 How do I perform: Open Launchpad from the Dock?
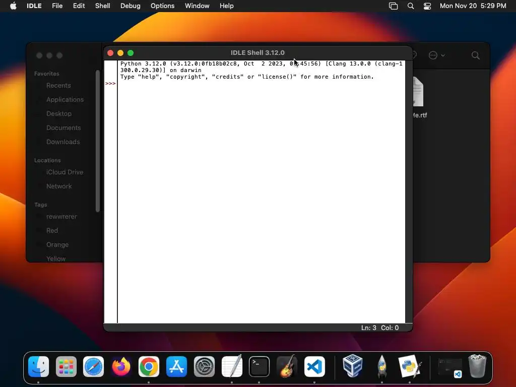click(x=66, y=367)
